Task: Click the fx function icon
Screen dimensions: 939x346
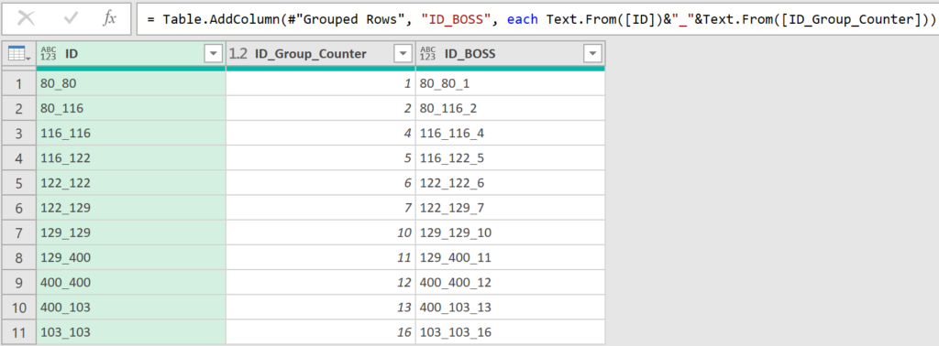Action: [109, 19]
